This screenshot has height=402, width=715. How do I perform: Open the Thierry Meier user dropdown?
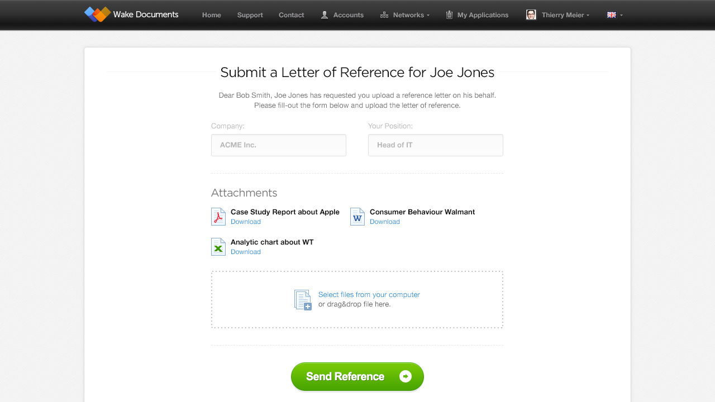(x=565, y=15)
